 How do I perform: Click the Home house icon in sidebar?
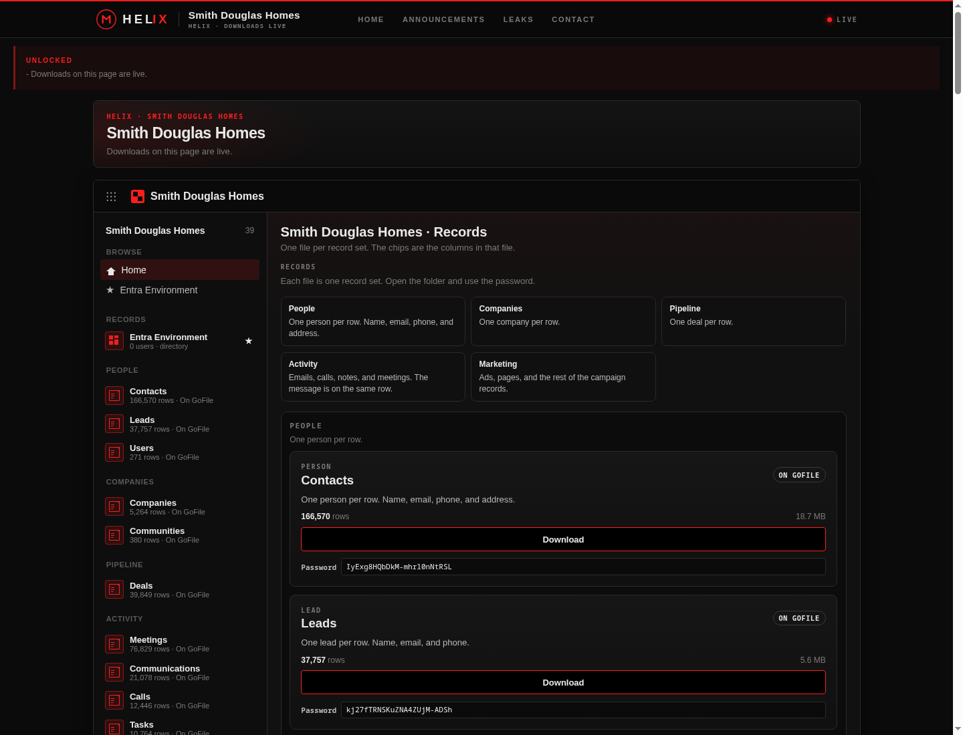tap(111, 271)
